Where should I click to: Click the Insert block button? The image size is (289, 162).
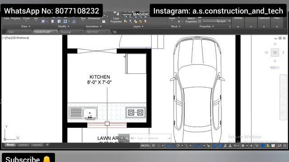click(x=172, y=18)
